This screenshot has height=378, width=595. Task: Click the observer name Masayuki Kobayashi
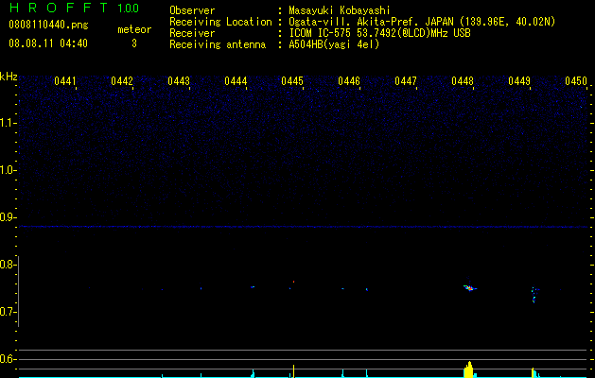340,10
